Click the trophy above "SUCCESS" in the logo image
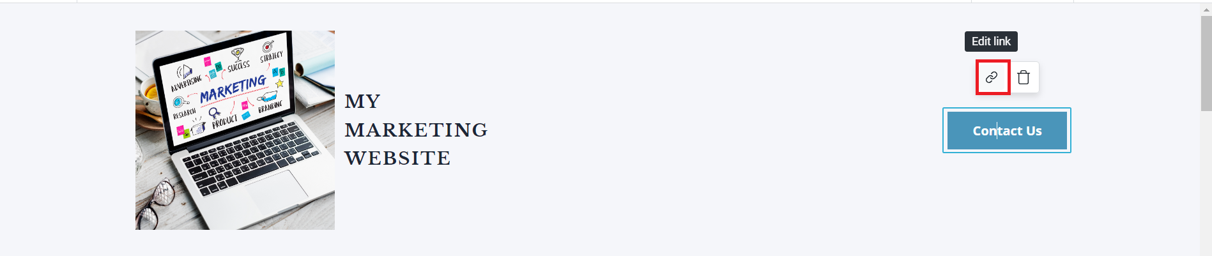The width and height of the screenshot is (1212, 256). (238, 54)
